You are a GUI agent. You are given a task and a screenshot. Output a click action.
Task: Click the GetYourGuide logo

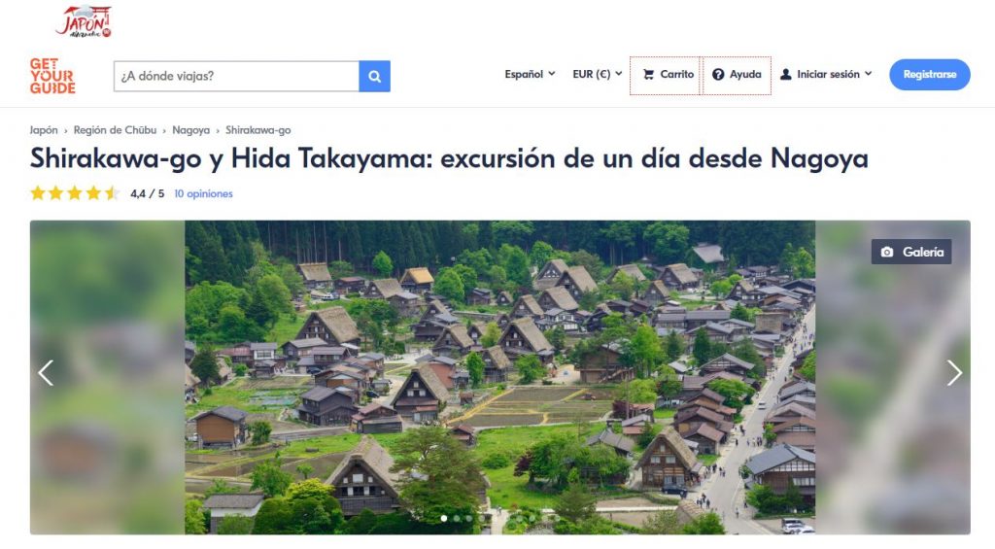tap(52, 76)
